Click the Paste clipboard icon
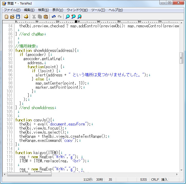 (46, 17)
